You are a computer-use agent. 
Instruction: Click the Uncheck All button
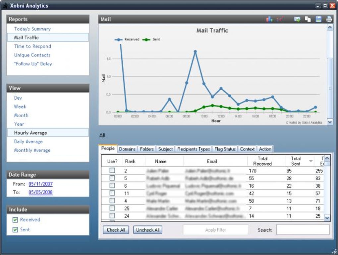click(148, 230)
